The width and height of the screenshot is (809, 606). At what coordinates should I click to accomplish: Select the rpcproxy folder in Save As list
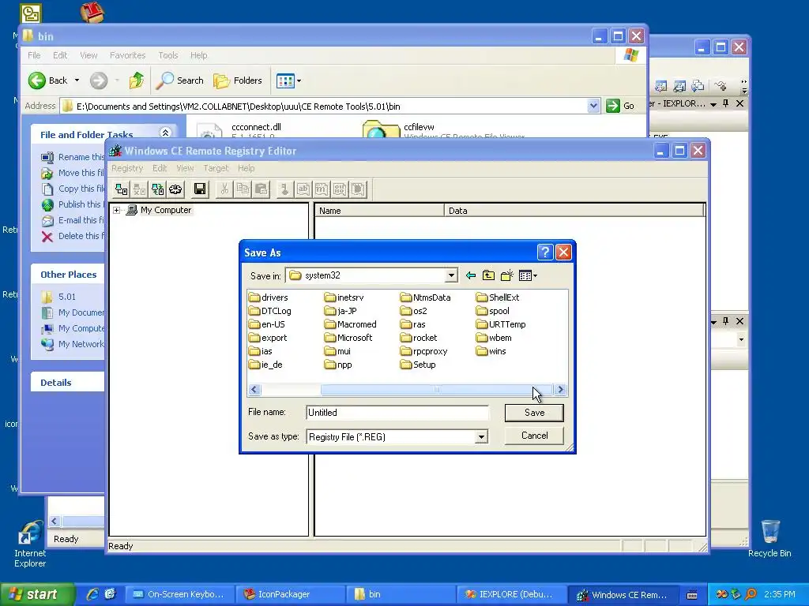[x=424, y=351]
